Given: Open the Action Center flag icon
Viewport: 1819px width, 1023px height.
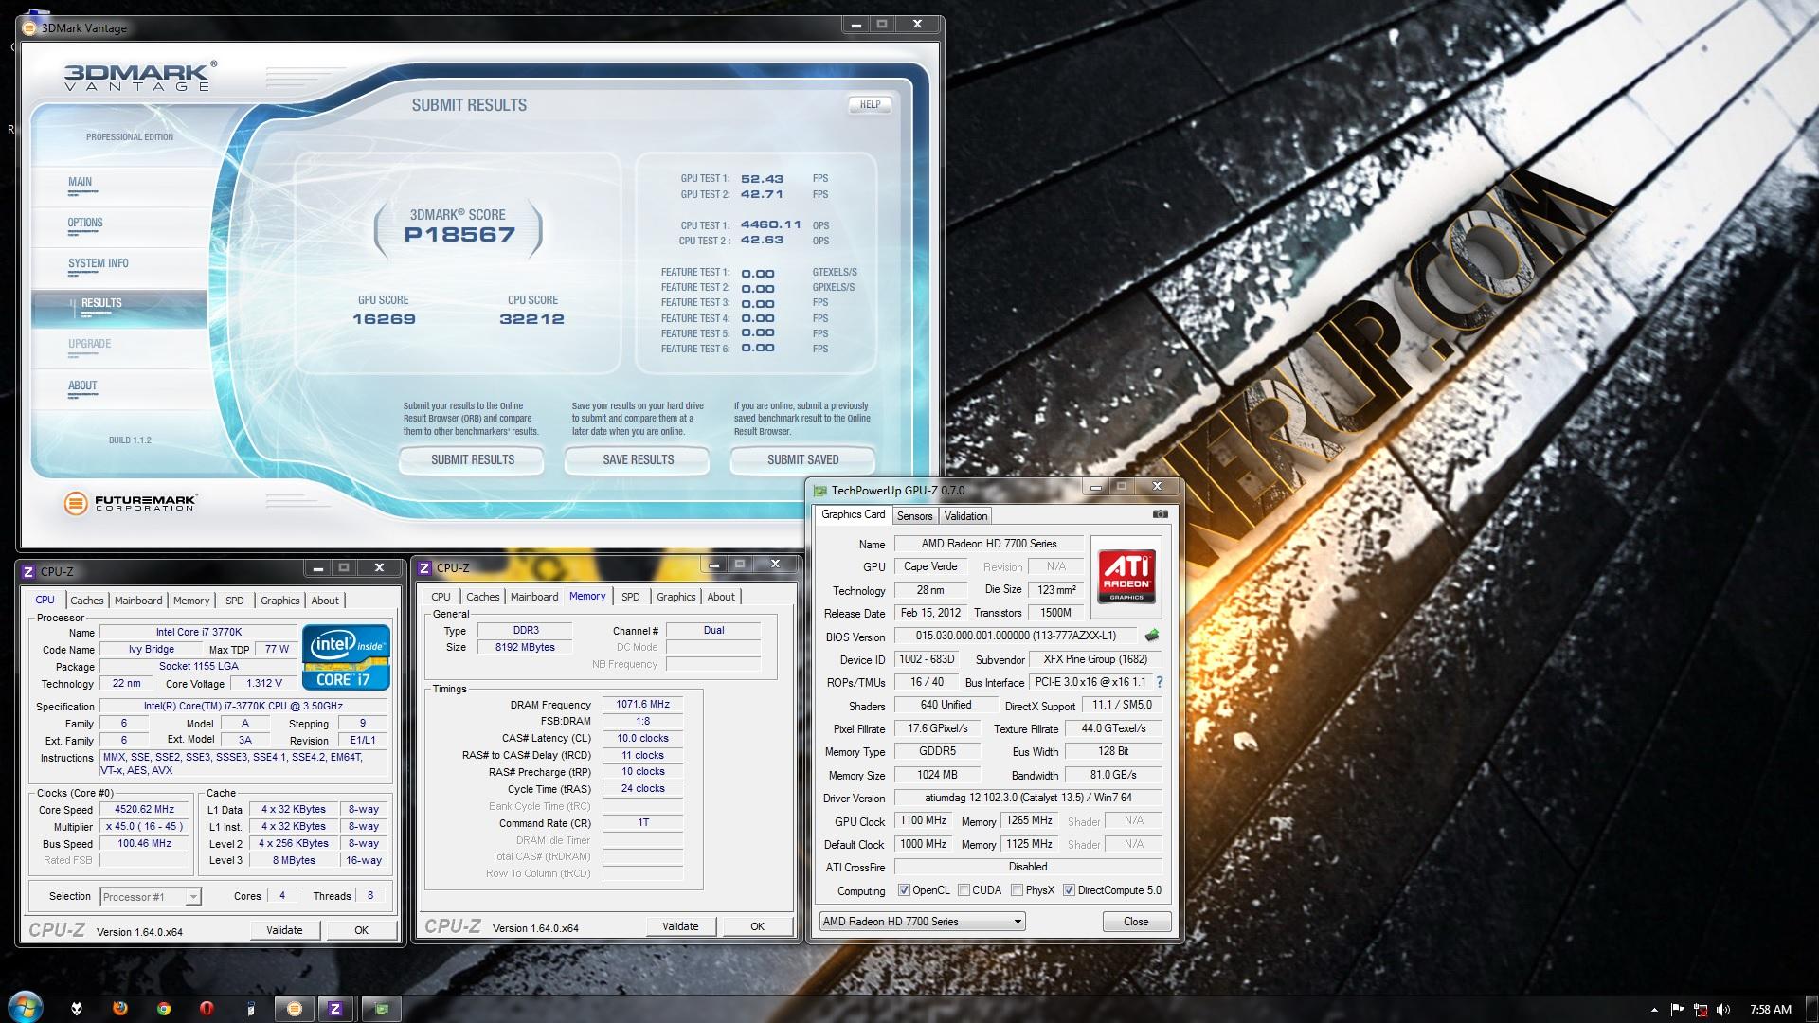Looking at the screenshot, I should click(1677, 1010).
